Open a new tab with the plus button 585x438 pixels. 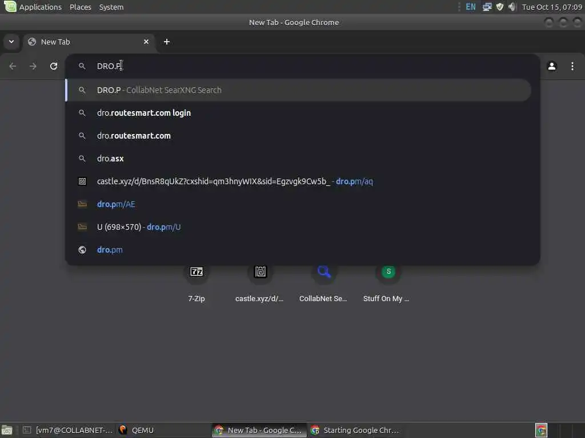[167, 42]
